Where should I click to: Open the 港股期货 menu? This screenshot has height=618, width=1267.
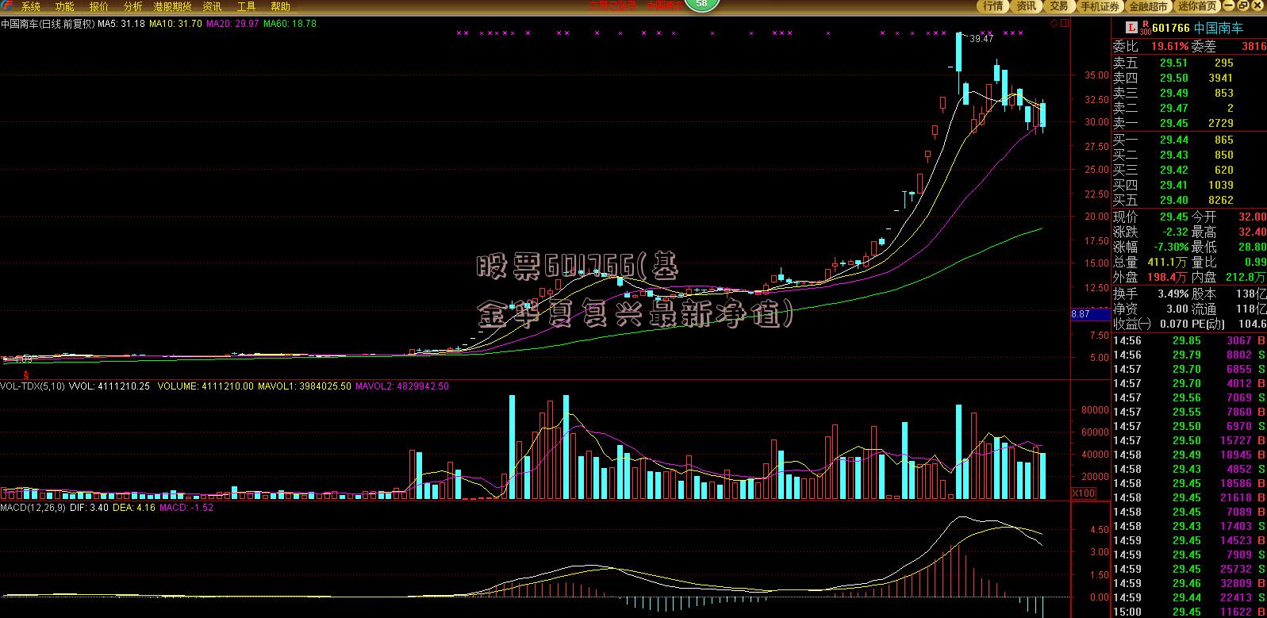click(x=173, y=6)
